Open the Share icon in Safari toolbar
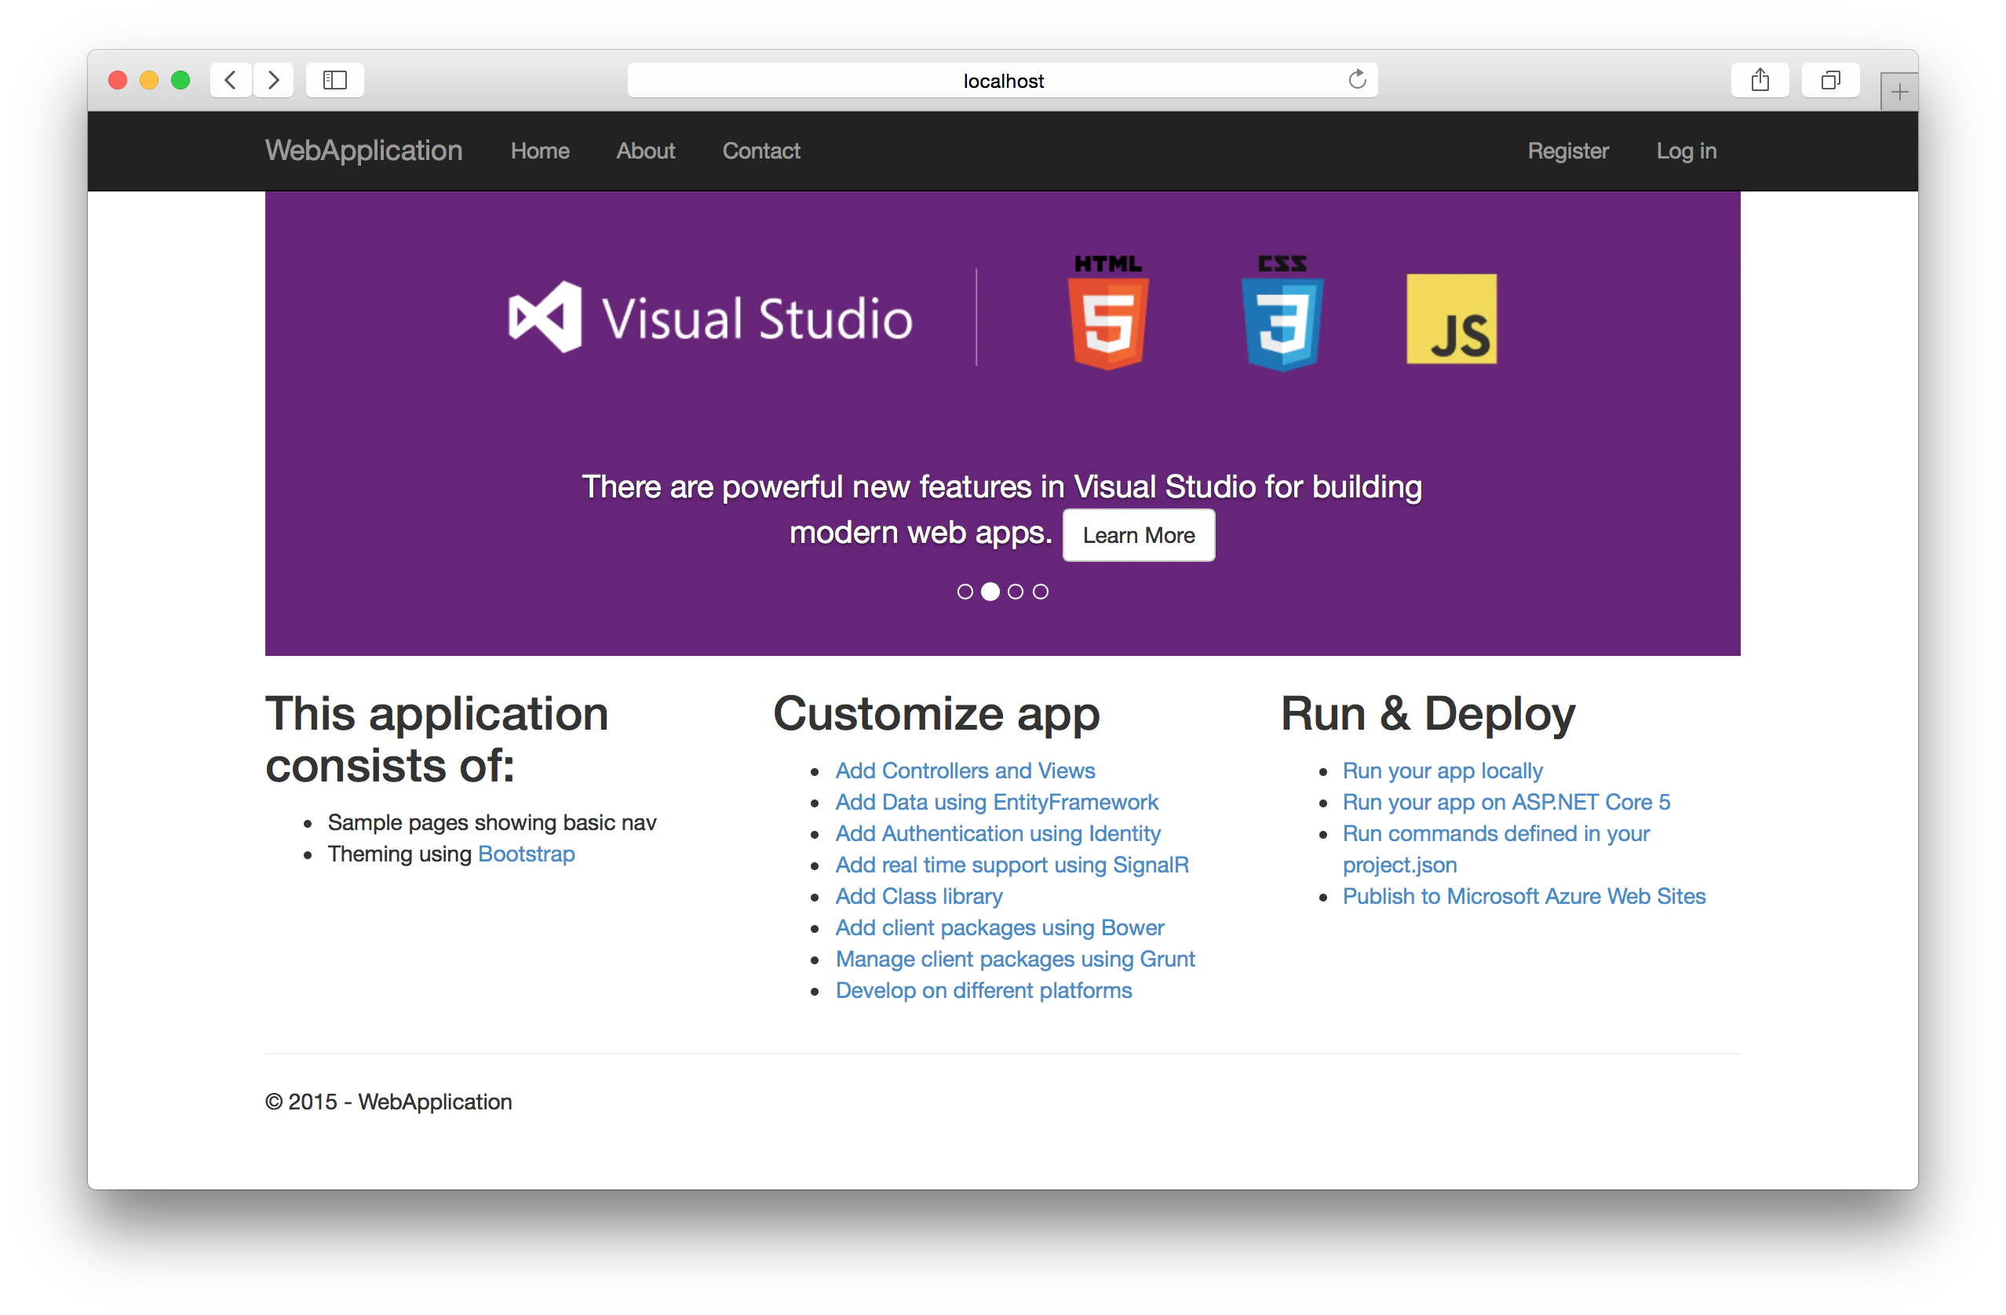 [x=1760, y=80]
